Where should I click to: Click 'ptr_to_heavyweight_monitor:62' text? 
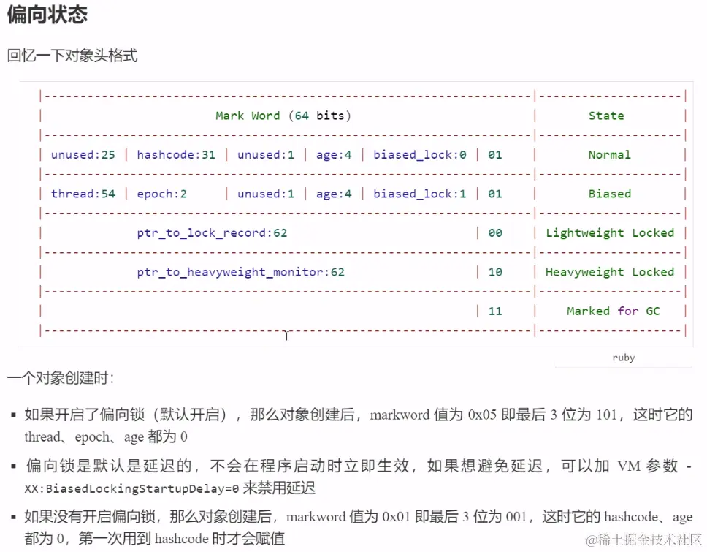(241, 272)
